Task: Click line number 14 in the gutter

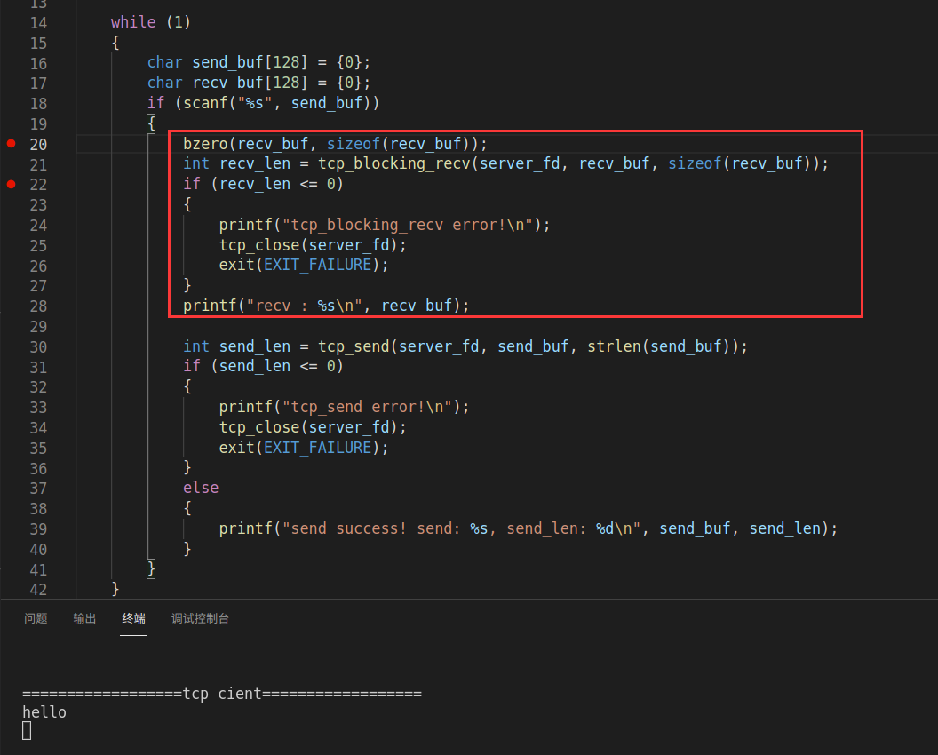Action: pyautogui.click(x=38, y=22)
